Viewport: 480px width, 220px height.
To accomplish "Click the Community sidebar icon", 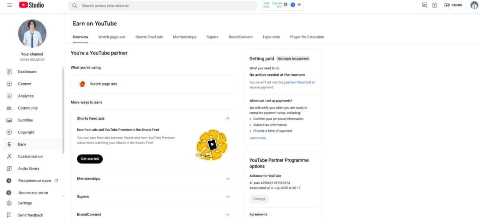I will click(9, 108).
